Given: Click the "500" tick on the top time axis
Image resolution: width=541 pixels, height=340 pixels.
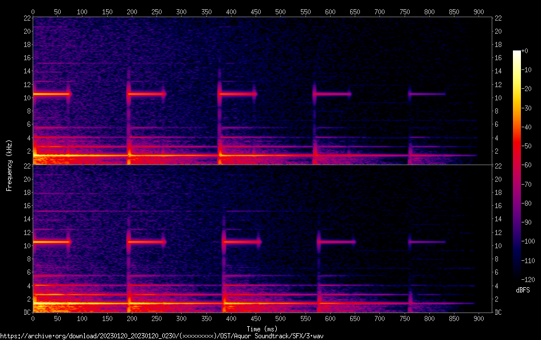Looking at the screenshot, I should [280, 11].
